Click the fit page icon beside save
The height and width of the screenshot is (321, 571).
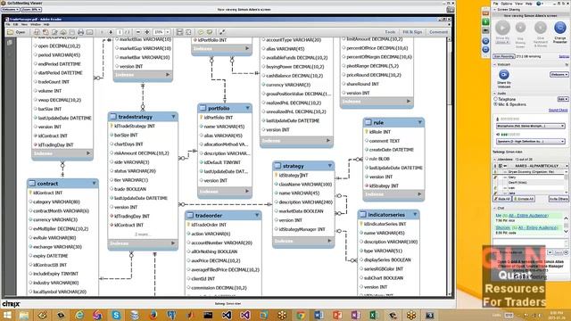coord(188,32)
